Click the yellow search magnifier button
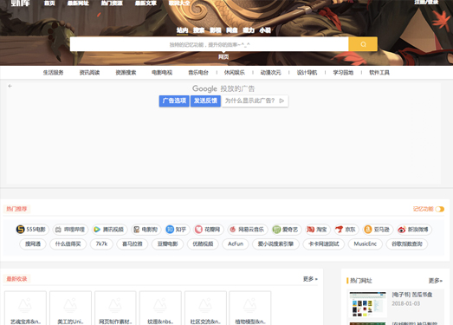 [x=363, y=44]
